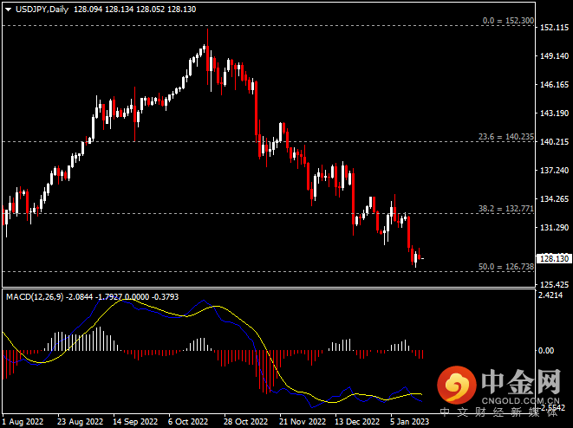The height and width of the screenshot is (428, 573).
Task: Click the 1 Aug 2022 date marker
Action: pos(23,421)
